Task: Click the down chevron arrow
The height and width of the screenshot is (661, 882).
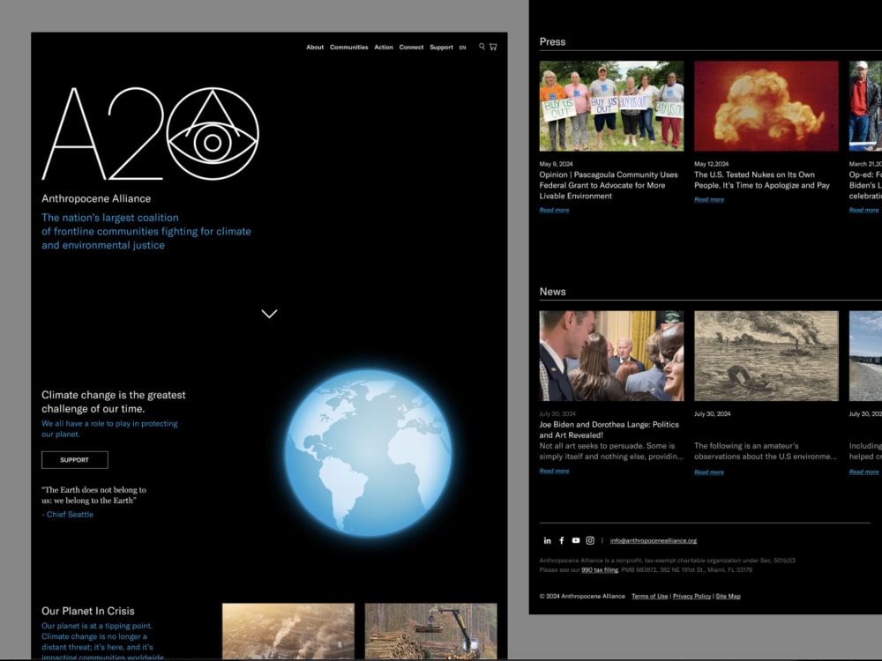Action: click(x=269, y=314)
